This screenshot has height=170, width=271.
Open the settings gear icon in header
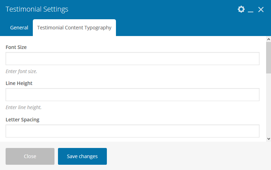241,9
